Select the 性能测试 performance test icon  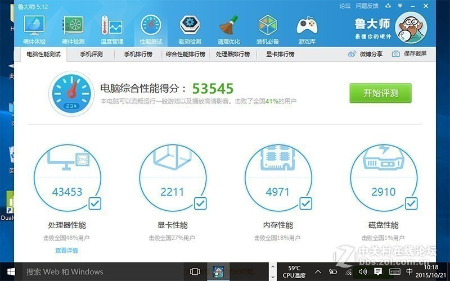click(151, 30)
